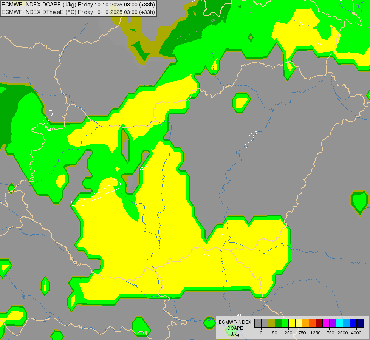Click the bright yellow legend swatch
The height and width of the screenshot is (340, 370).
tap(292, 323)
